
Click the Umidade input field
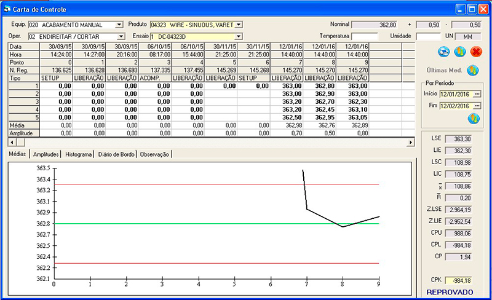(x=428, y=37)
